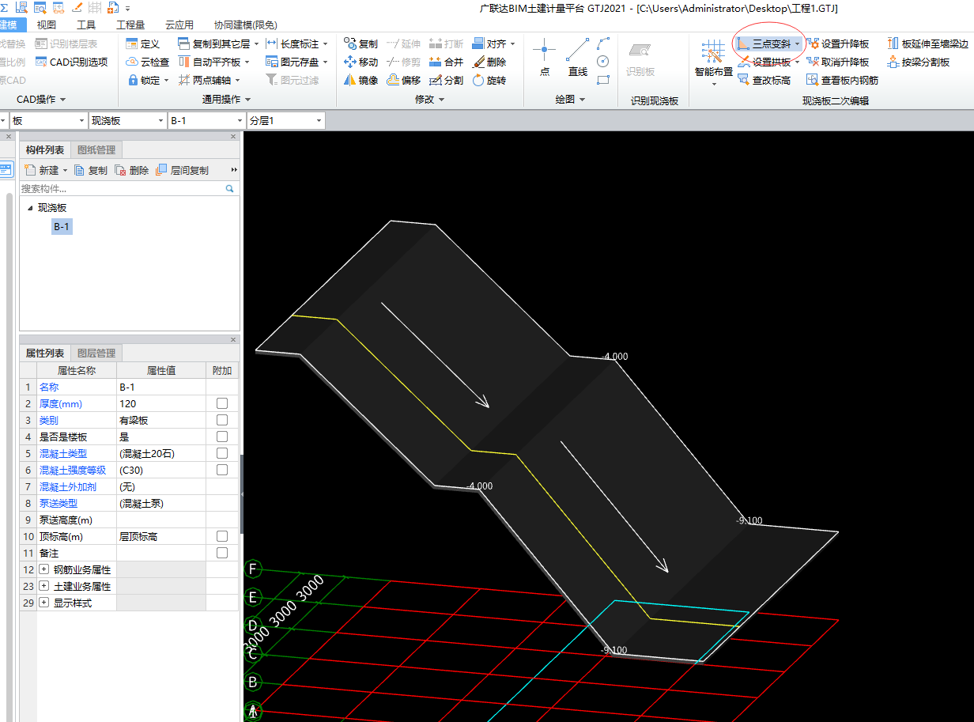Select the 定义 define tool
Screen dimensions: 974x722
[143, 43]
